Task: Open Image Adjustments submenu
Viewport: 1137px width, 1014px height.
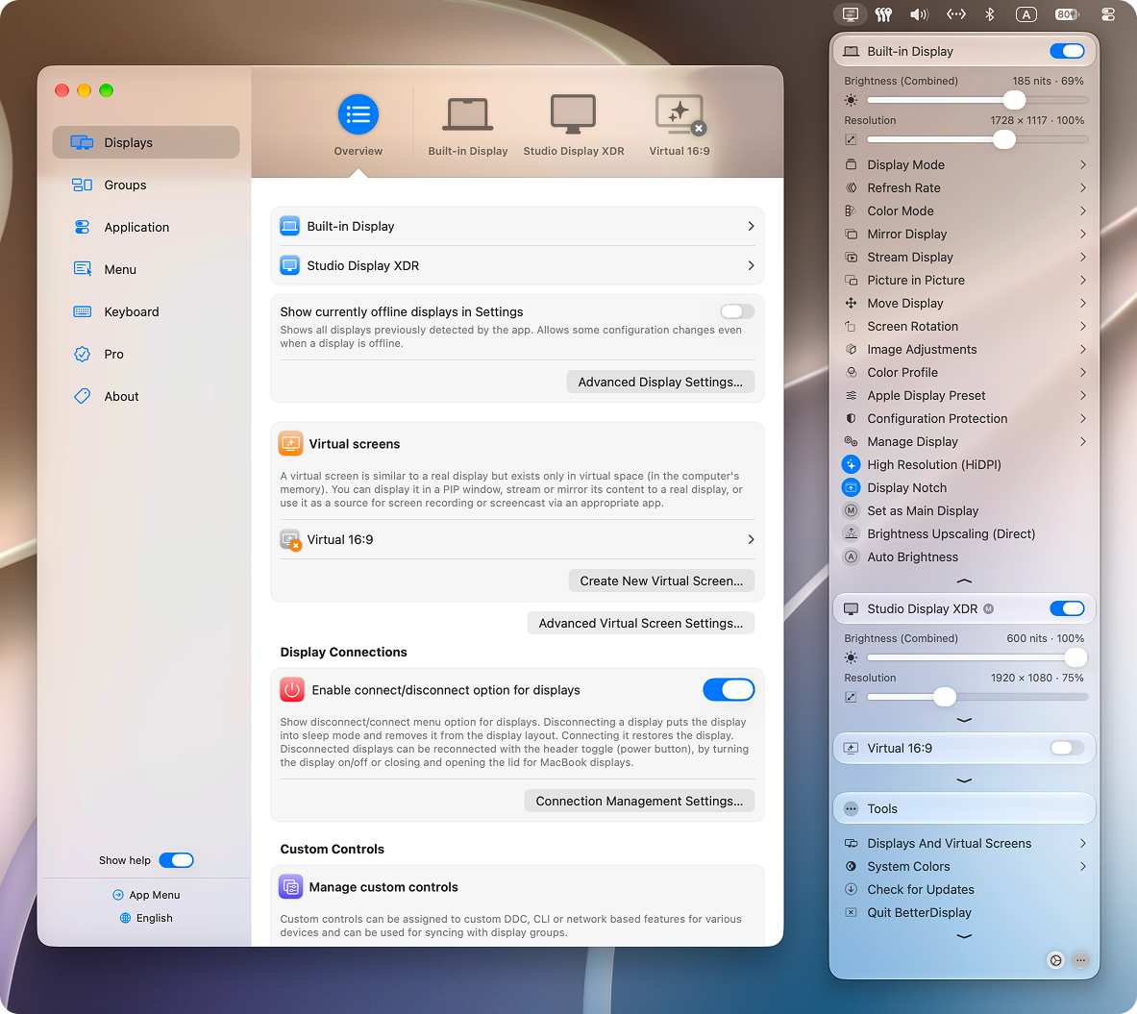Action: (x=966, y=350)
